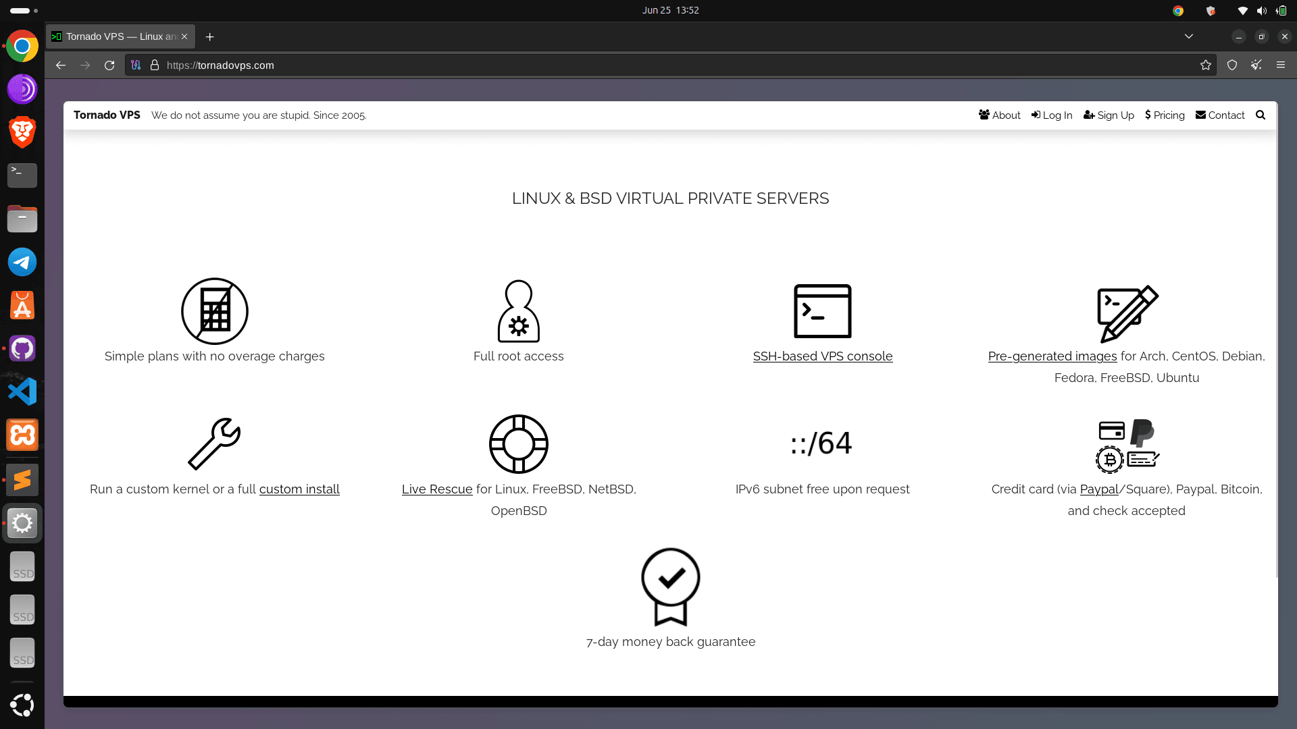Image resolution: width=1297 pixels, height=729 pixels.
Task: Click the SSH console terminal icon
Action: pos(823,311)
